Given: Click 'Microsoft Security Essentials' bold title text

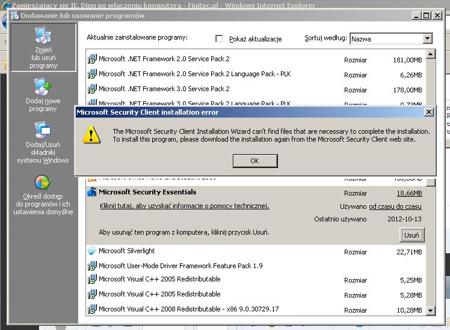Looking at the screenshot, I should pyautogui.click(x=147, y=192).
